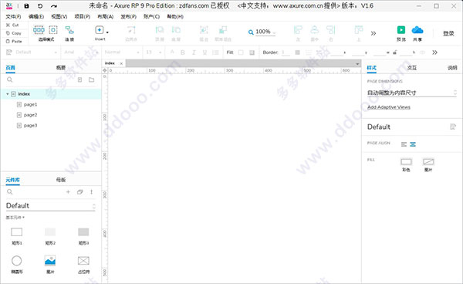Click the Redo arrow icon
The width and height of the screenshot is (463, 284).
coord(53,6)
